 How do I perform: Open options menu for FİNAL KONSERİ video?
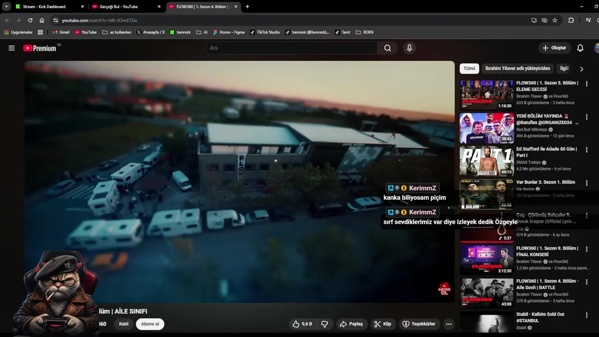coord(586,249)
